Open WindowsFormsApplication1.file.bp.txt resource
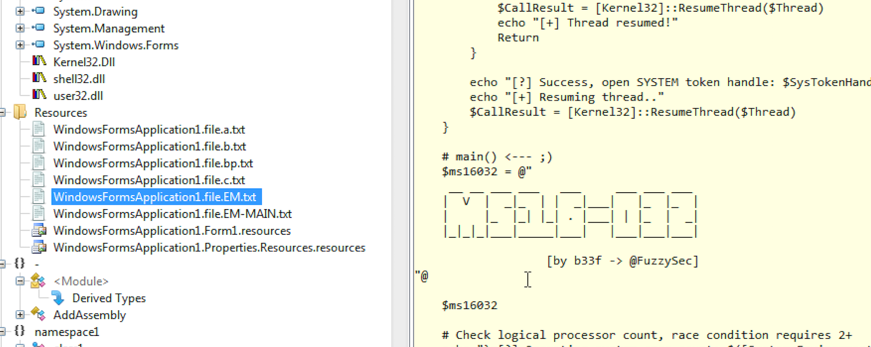 click(153, 164)
